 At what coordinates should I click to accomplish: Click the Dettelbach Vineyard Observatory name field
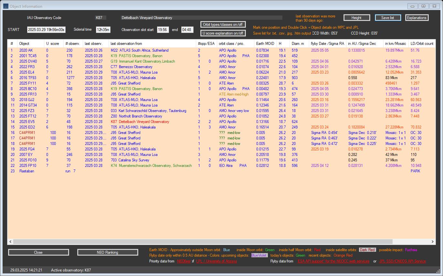[201, 18]
